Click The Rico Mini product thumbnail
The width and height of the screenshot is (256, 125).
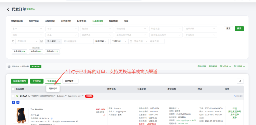coord(20,116)
